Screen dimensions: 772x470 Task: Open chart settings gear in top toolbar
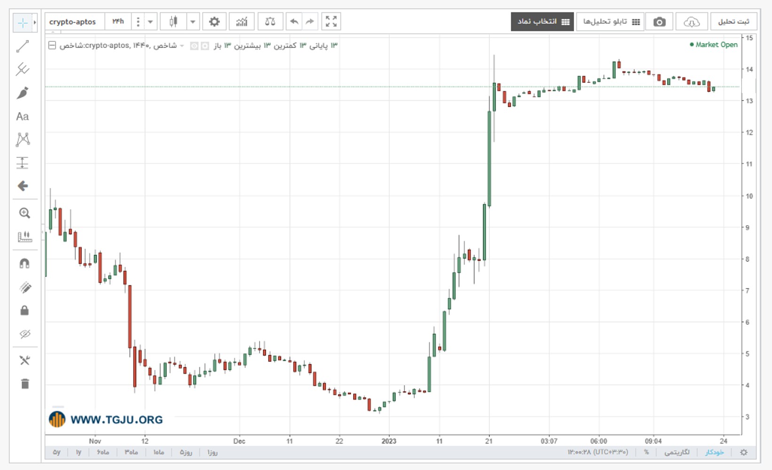click(x=214, y=22)
